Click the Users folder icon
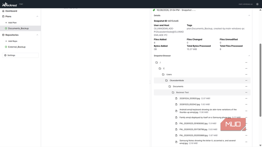Viewport: 262px width, 147px height. click(x=163, y=75)
